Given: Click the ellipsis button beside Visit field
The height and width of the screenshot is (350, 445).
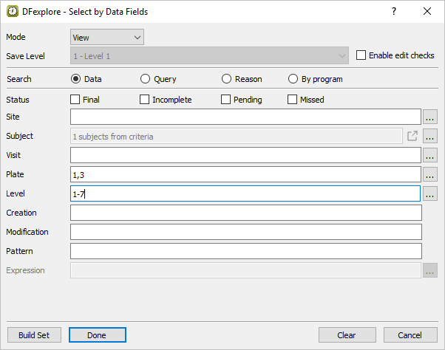Looking at the screenshot, I should click(430, 155).
